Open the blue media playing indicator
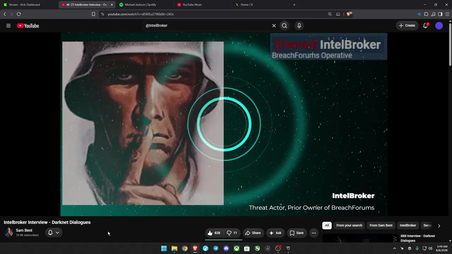 click(x=419, y=14)
